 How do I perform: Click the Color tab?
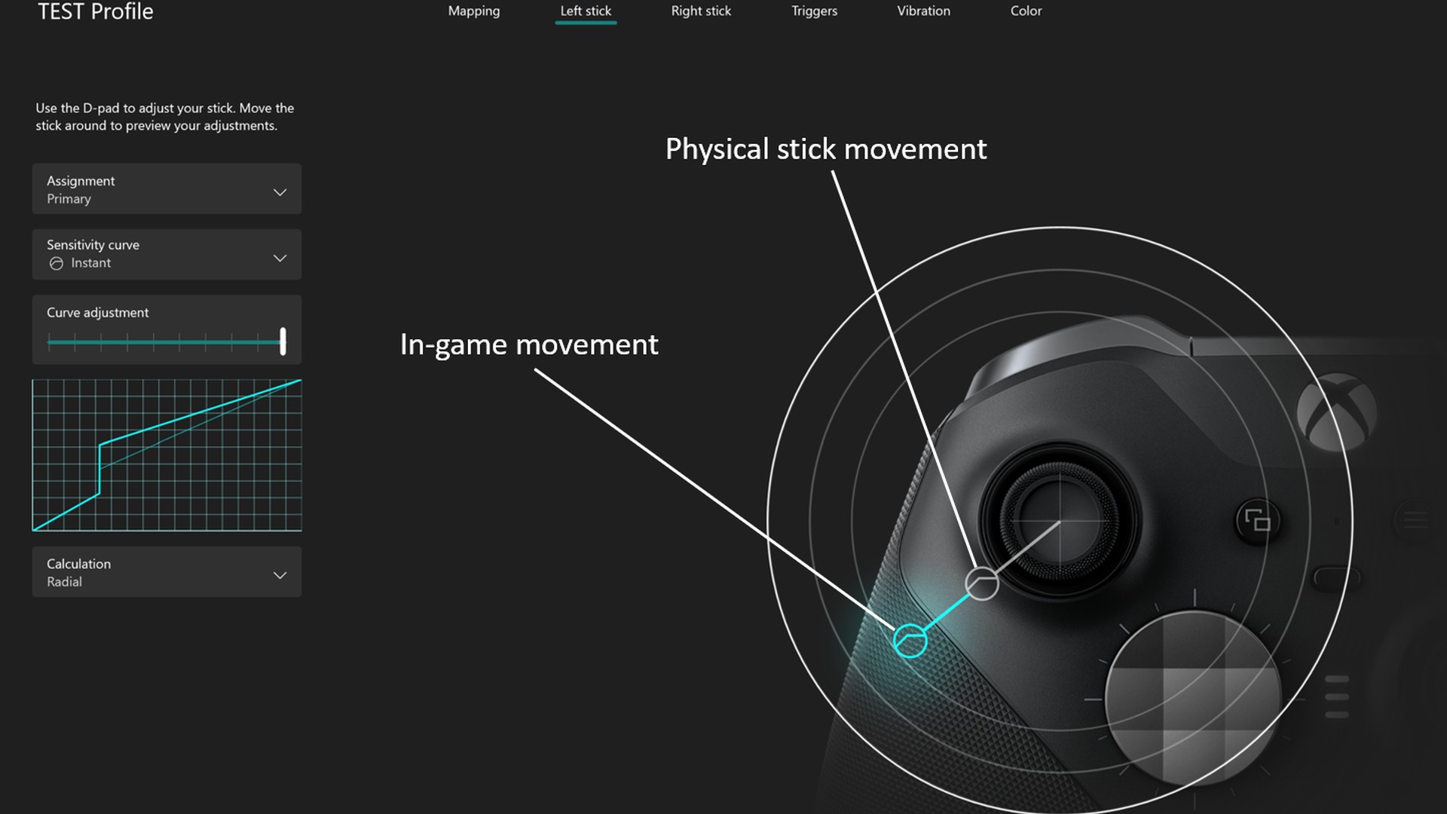click(1026, 10)
